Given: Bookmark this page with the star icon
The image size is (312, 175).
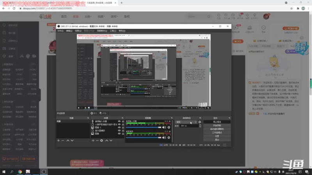Looking at the screenshot, I should [x=291, y=8].
